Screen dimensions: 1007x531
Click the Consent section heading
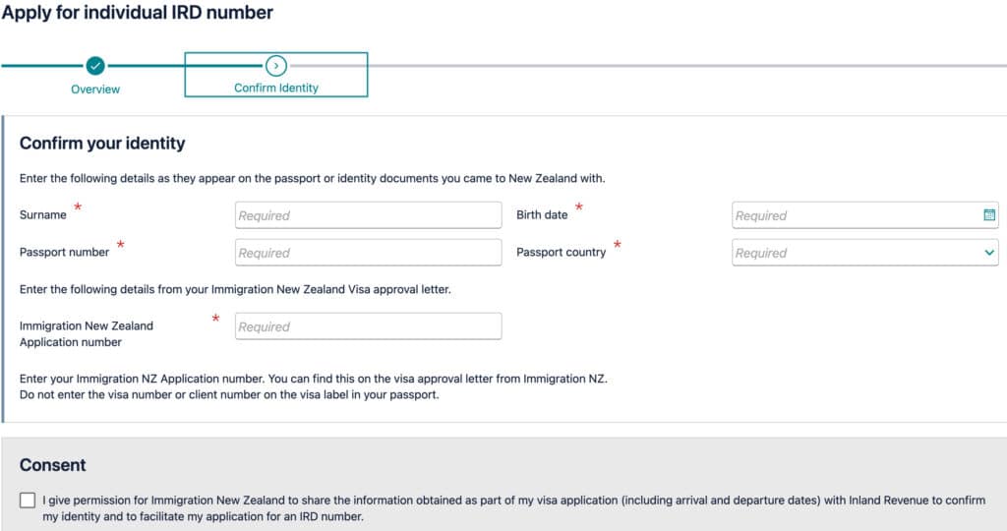[53, 465]
